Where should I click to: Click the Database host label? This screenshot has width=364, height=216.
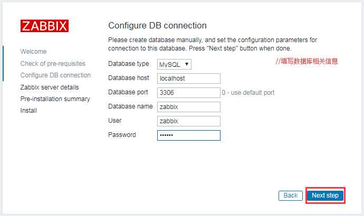click(x=129, y=78)
